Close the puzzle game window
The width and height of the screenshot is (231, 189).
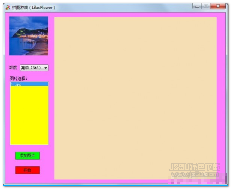click(218, 6)
